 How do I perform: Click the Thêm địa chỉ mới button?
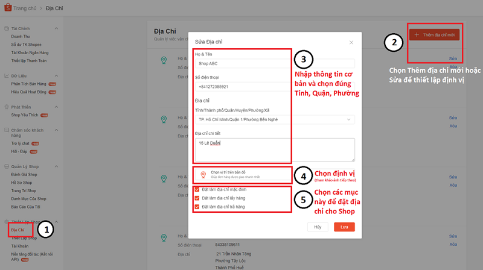tap(435, 36)
